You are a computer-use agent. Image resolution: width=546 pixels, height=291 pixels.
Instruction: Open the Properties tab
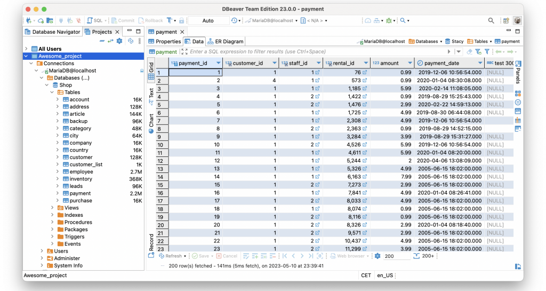pos(165,42)
